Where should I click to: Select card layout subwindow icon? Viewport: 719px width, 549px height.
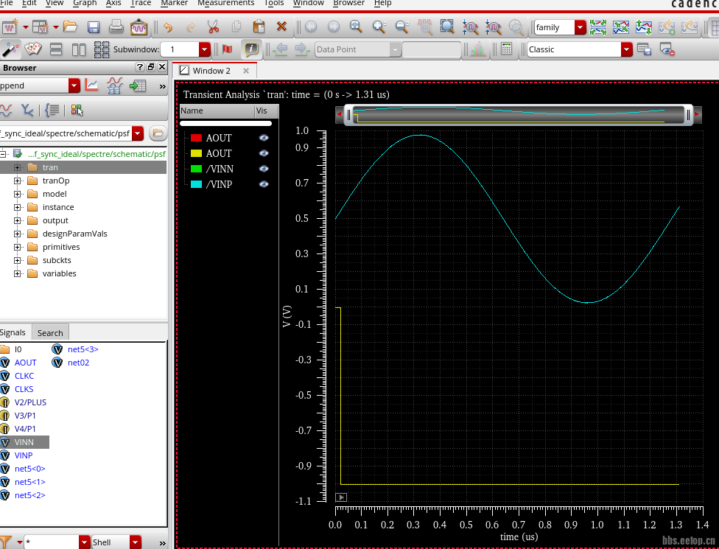[33, 49]
